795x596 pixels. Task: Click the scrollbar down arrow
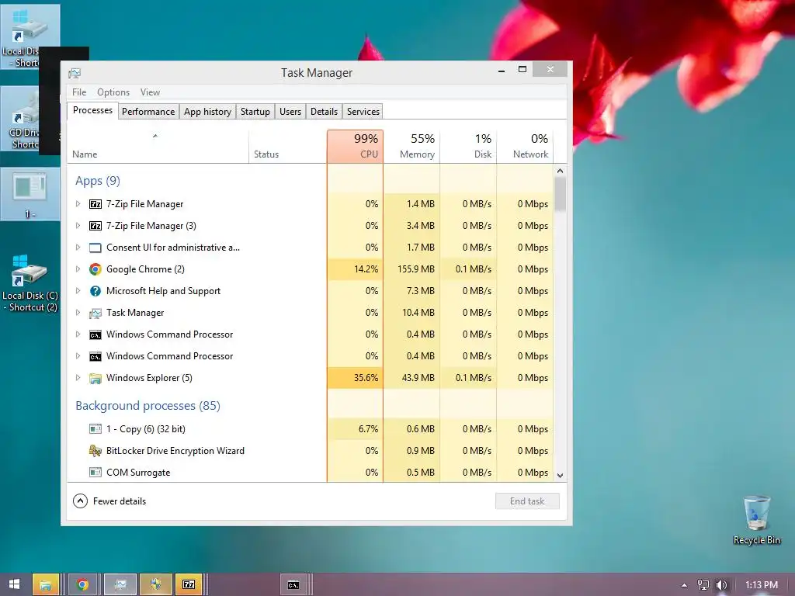coord(560,476)
